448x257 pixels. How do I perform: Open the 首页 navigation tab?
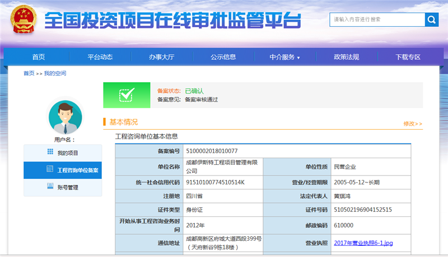click(39, 57)
